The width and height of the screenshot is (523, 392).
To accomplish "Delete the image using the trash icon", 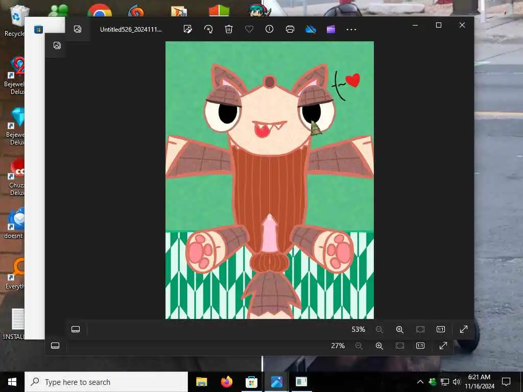I will click(229, 29).
